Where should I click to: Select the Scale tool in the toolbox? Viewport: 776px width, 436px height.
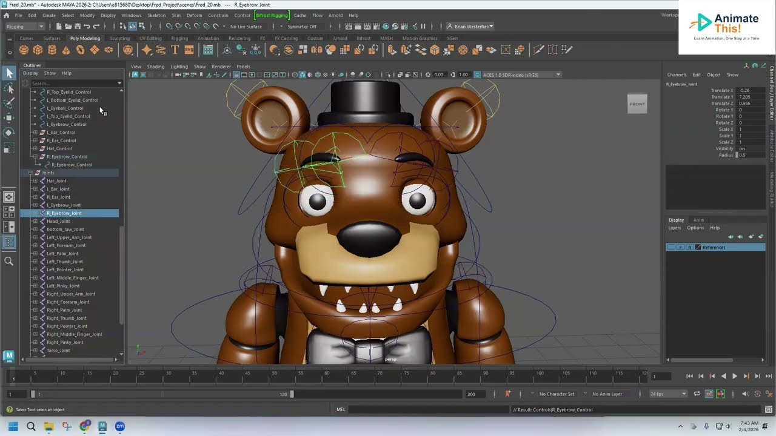[9, 148]
